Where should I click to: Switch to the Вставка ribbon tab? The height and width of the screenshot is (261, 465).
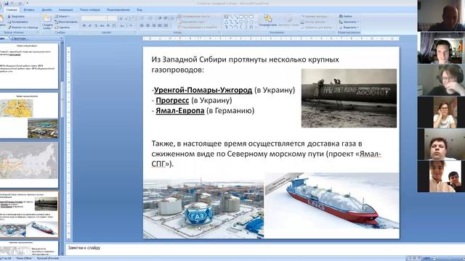29,9
